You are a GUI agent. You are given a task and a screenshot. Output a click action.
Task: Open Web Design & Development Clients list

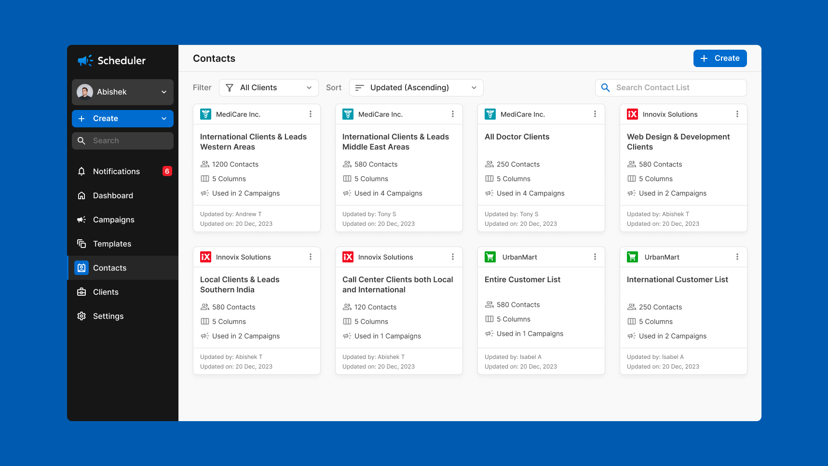tap(679, 142)
